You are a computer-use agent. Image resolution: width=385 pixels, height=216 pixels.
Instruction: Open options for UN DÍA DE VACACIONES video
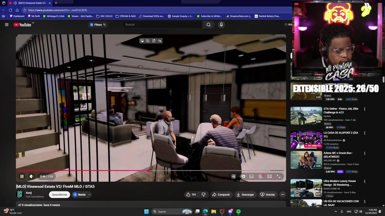365,202
